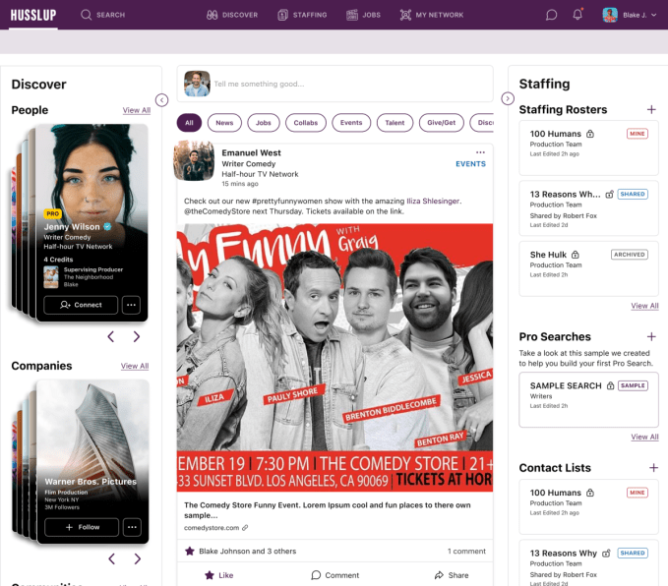Show the previous person in People carousel

111,337
